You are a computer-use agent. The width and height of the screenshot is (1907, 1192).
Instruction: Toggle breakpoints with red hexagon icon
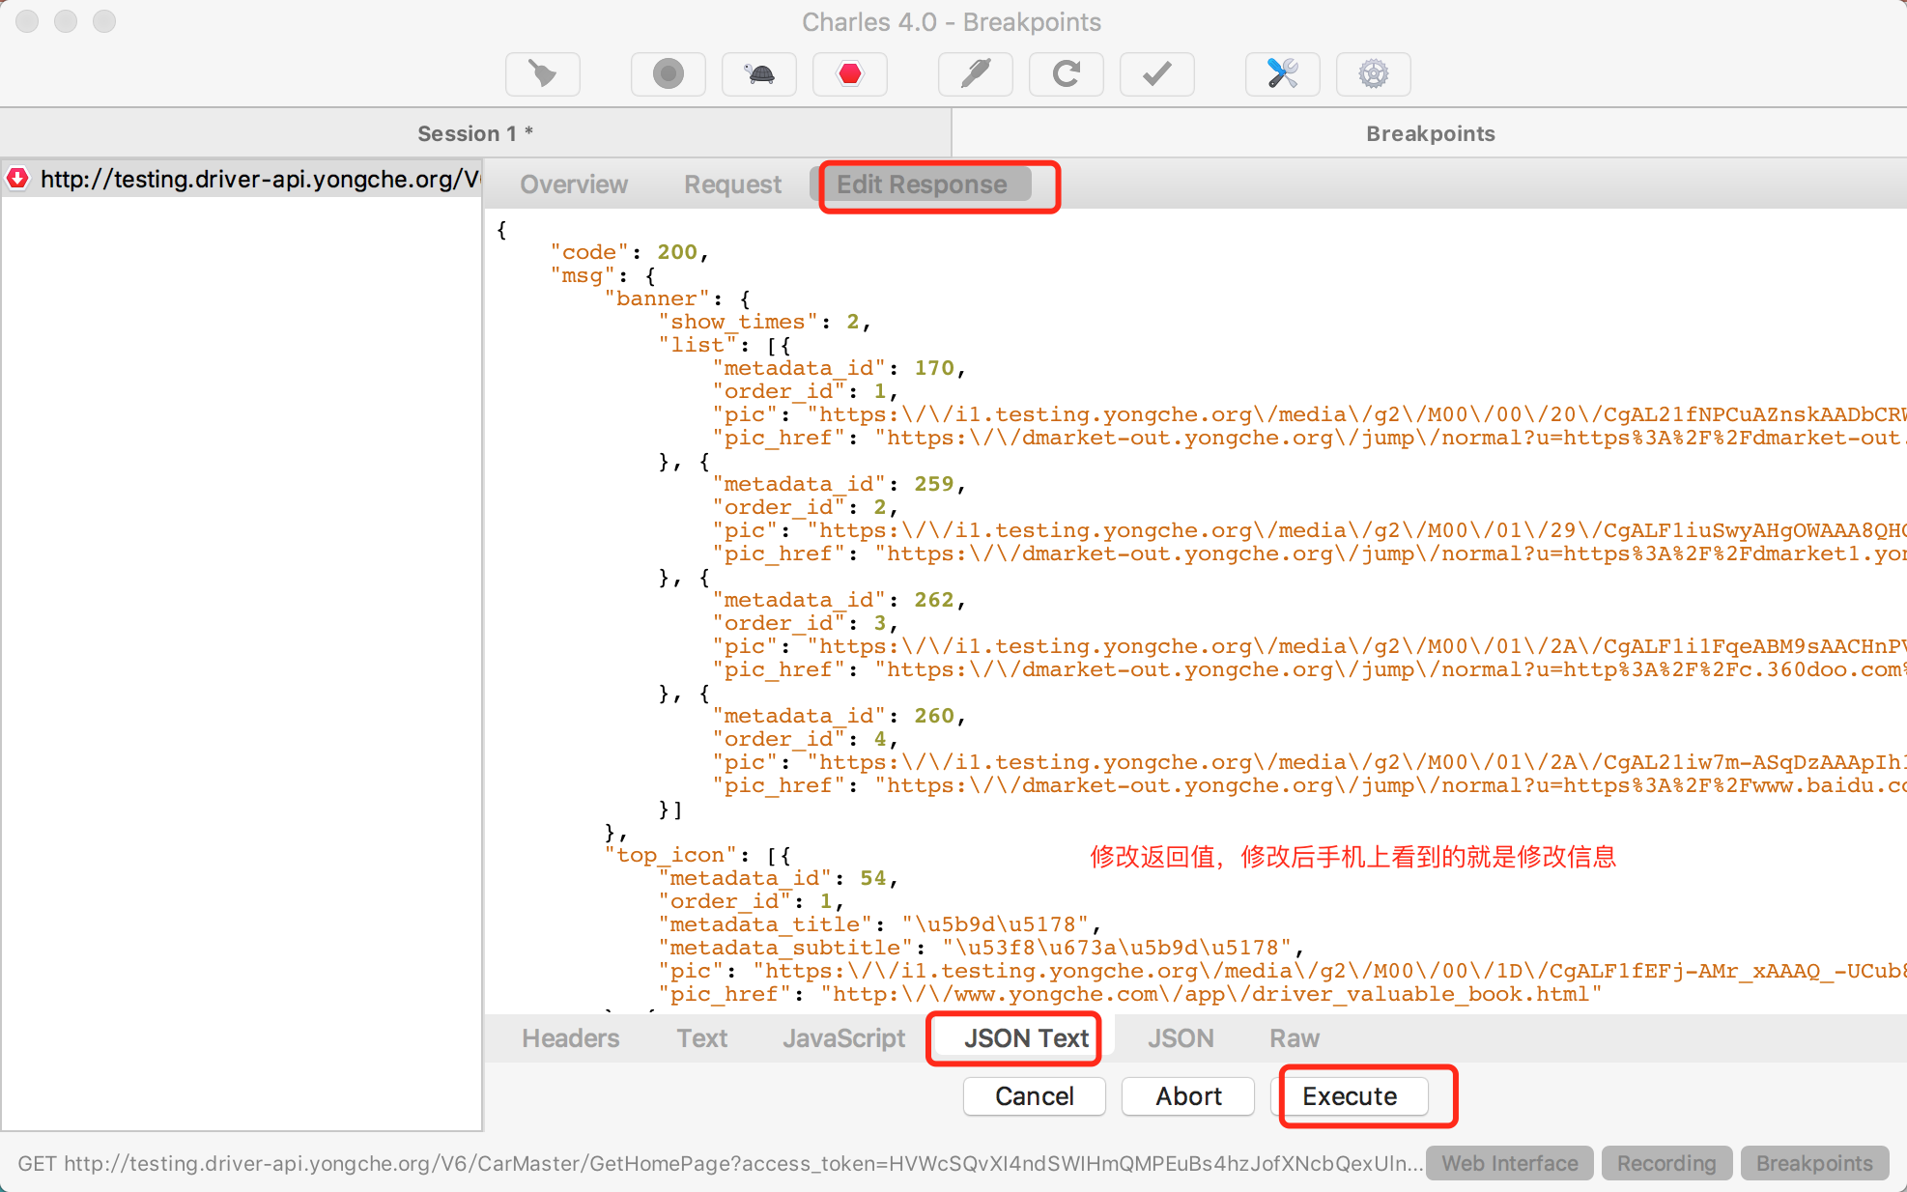pos(850,74)
